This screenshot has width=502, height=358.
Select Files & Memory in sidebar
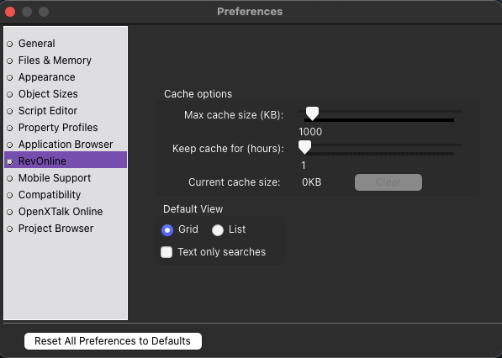[55, 61]
